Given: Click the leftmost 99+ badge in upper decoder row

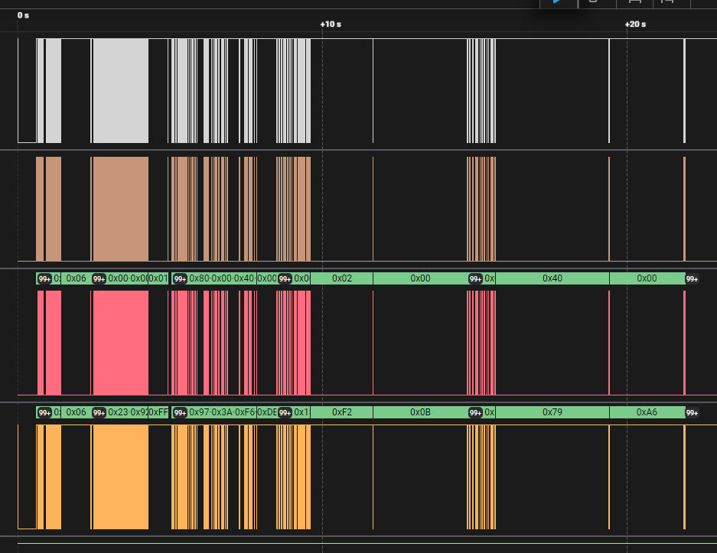Looking at the screenshot, I should [44, 279].
